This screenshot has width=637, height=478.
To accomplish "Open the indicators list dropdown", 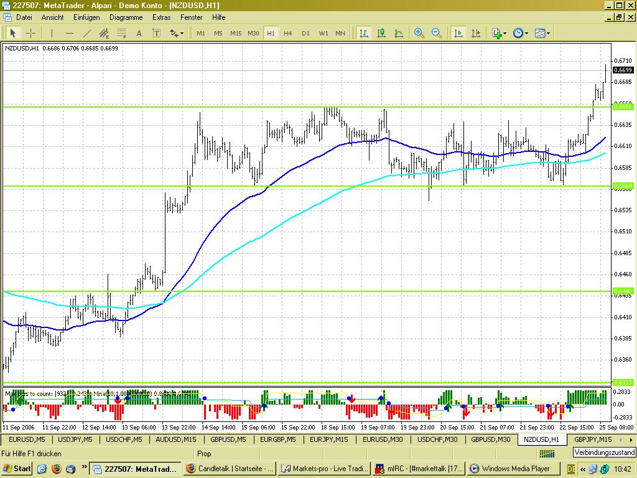I will click(x=499, y=33).
